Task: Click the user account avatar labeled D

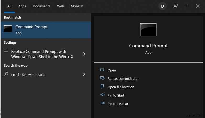Action: coord(162,6)
